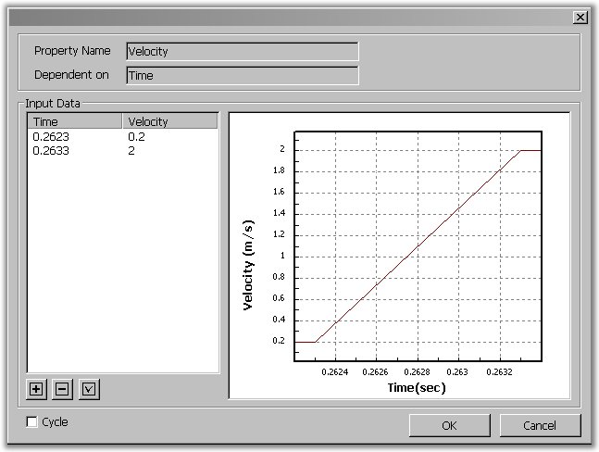Click the Property Name label
Screen dimensions: 599x452
[72, 51]
